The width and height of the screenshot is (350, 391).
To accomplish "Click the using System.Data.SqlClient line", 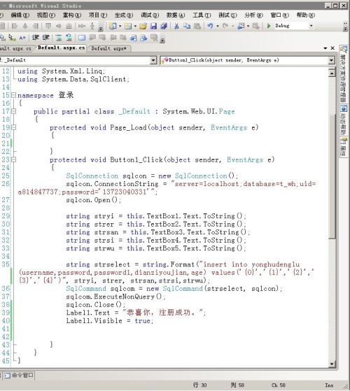I will 73,79.
